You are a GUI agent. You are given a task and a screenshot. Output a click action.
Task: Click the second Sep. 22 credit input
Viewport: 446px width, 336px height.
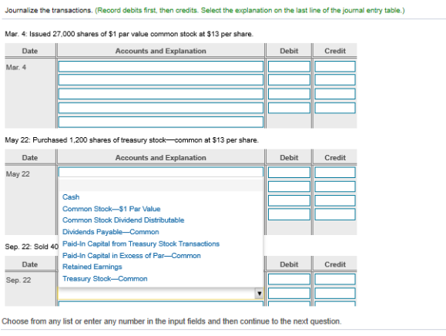pyautogui.click(x=335, y=293)
